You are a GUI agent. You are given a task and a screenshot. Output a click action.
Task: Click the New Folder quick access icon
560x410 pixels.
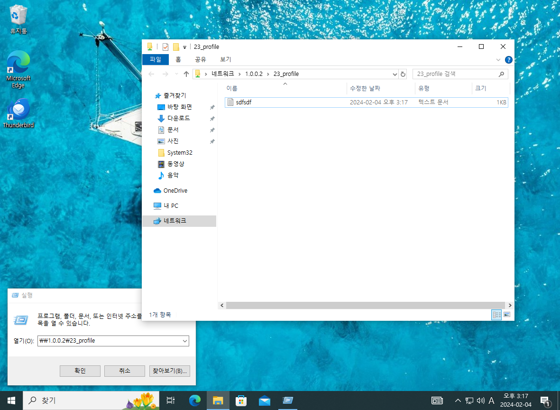[176, 47]
